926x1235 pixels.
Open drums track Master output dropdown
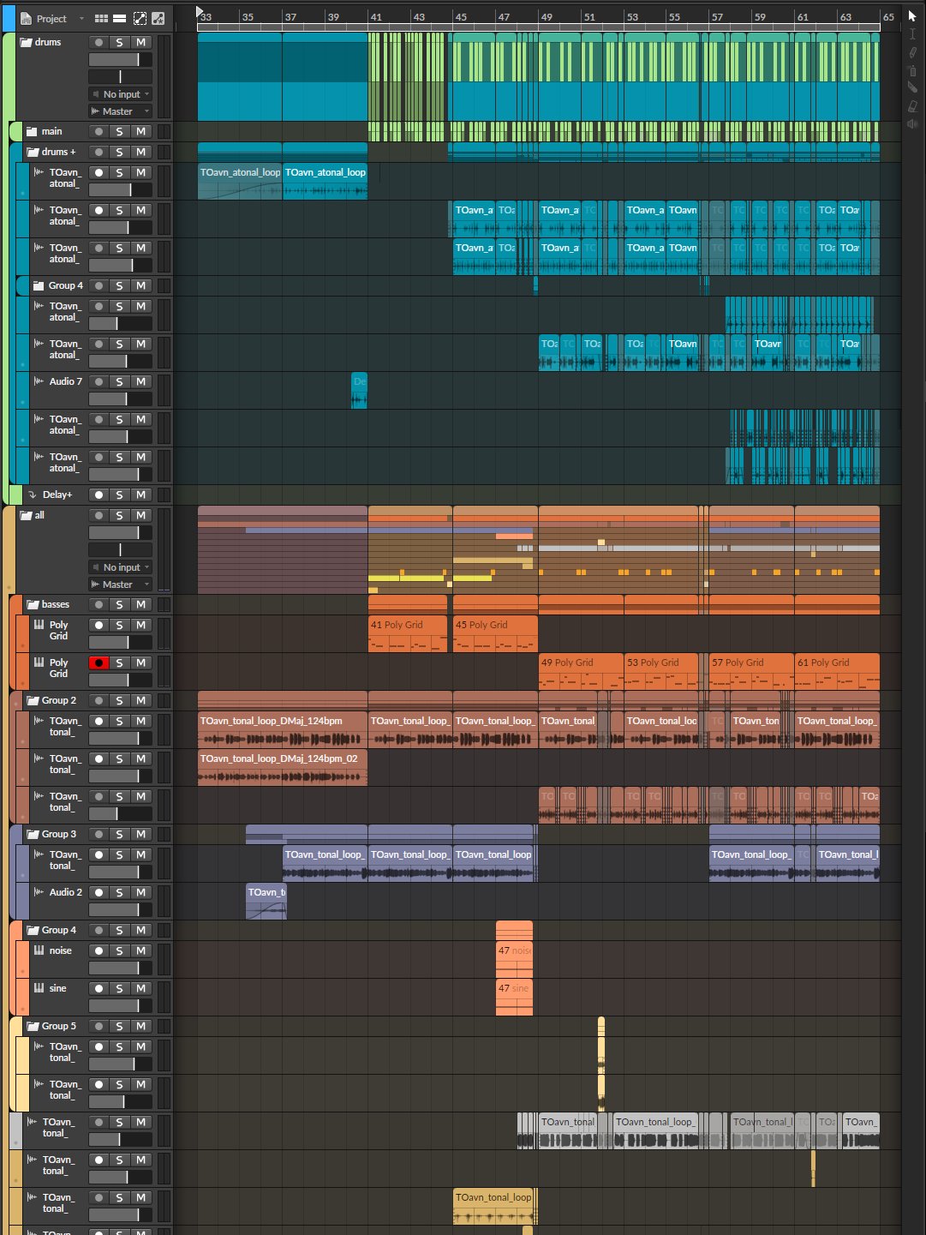tap(120, 111)
